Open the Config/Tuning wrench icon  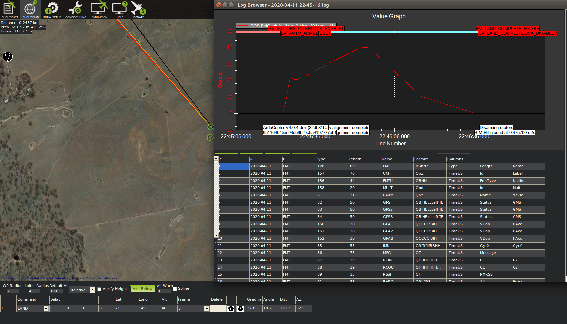point(76,10)
